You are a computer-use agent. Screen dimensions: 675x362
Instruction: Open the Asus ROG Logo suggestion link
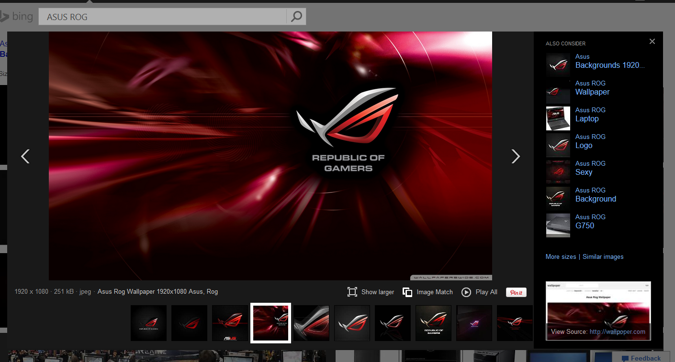(590, 141)
